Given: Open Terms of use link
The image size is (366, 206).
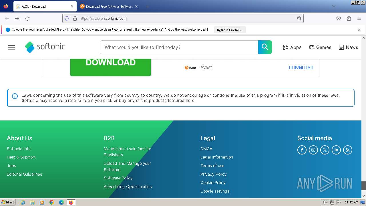Looking at the screenshot, I should click(212, 166).
